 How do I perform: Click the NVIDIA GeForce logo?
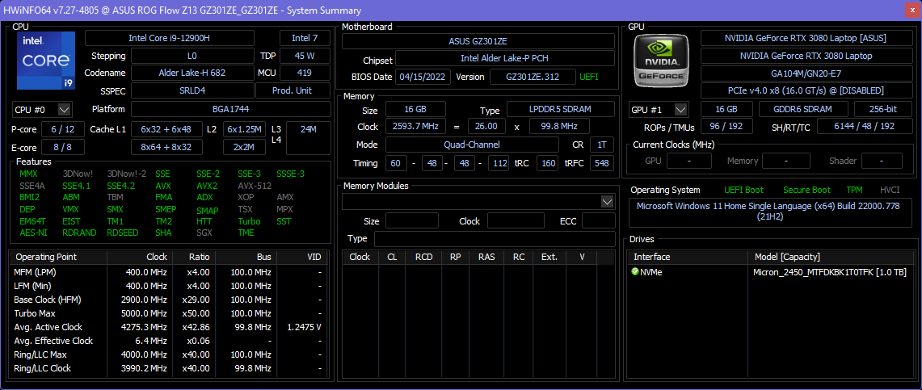point(663,59)
